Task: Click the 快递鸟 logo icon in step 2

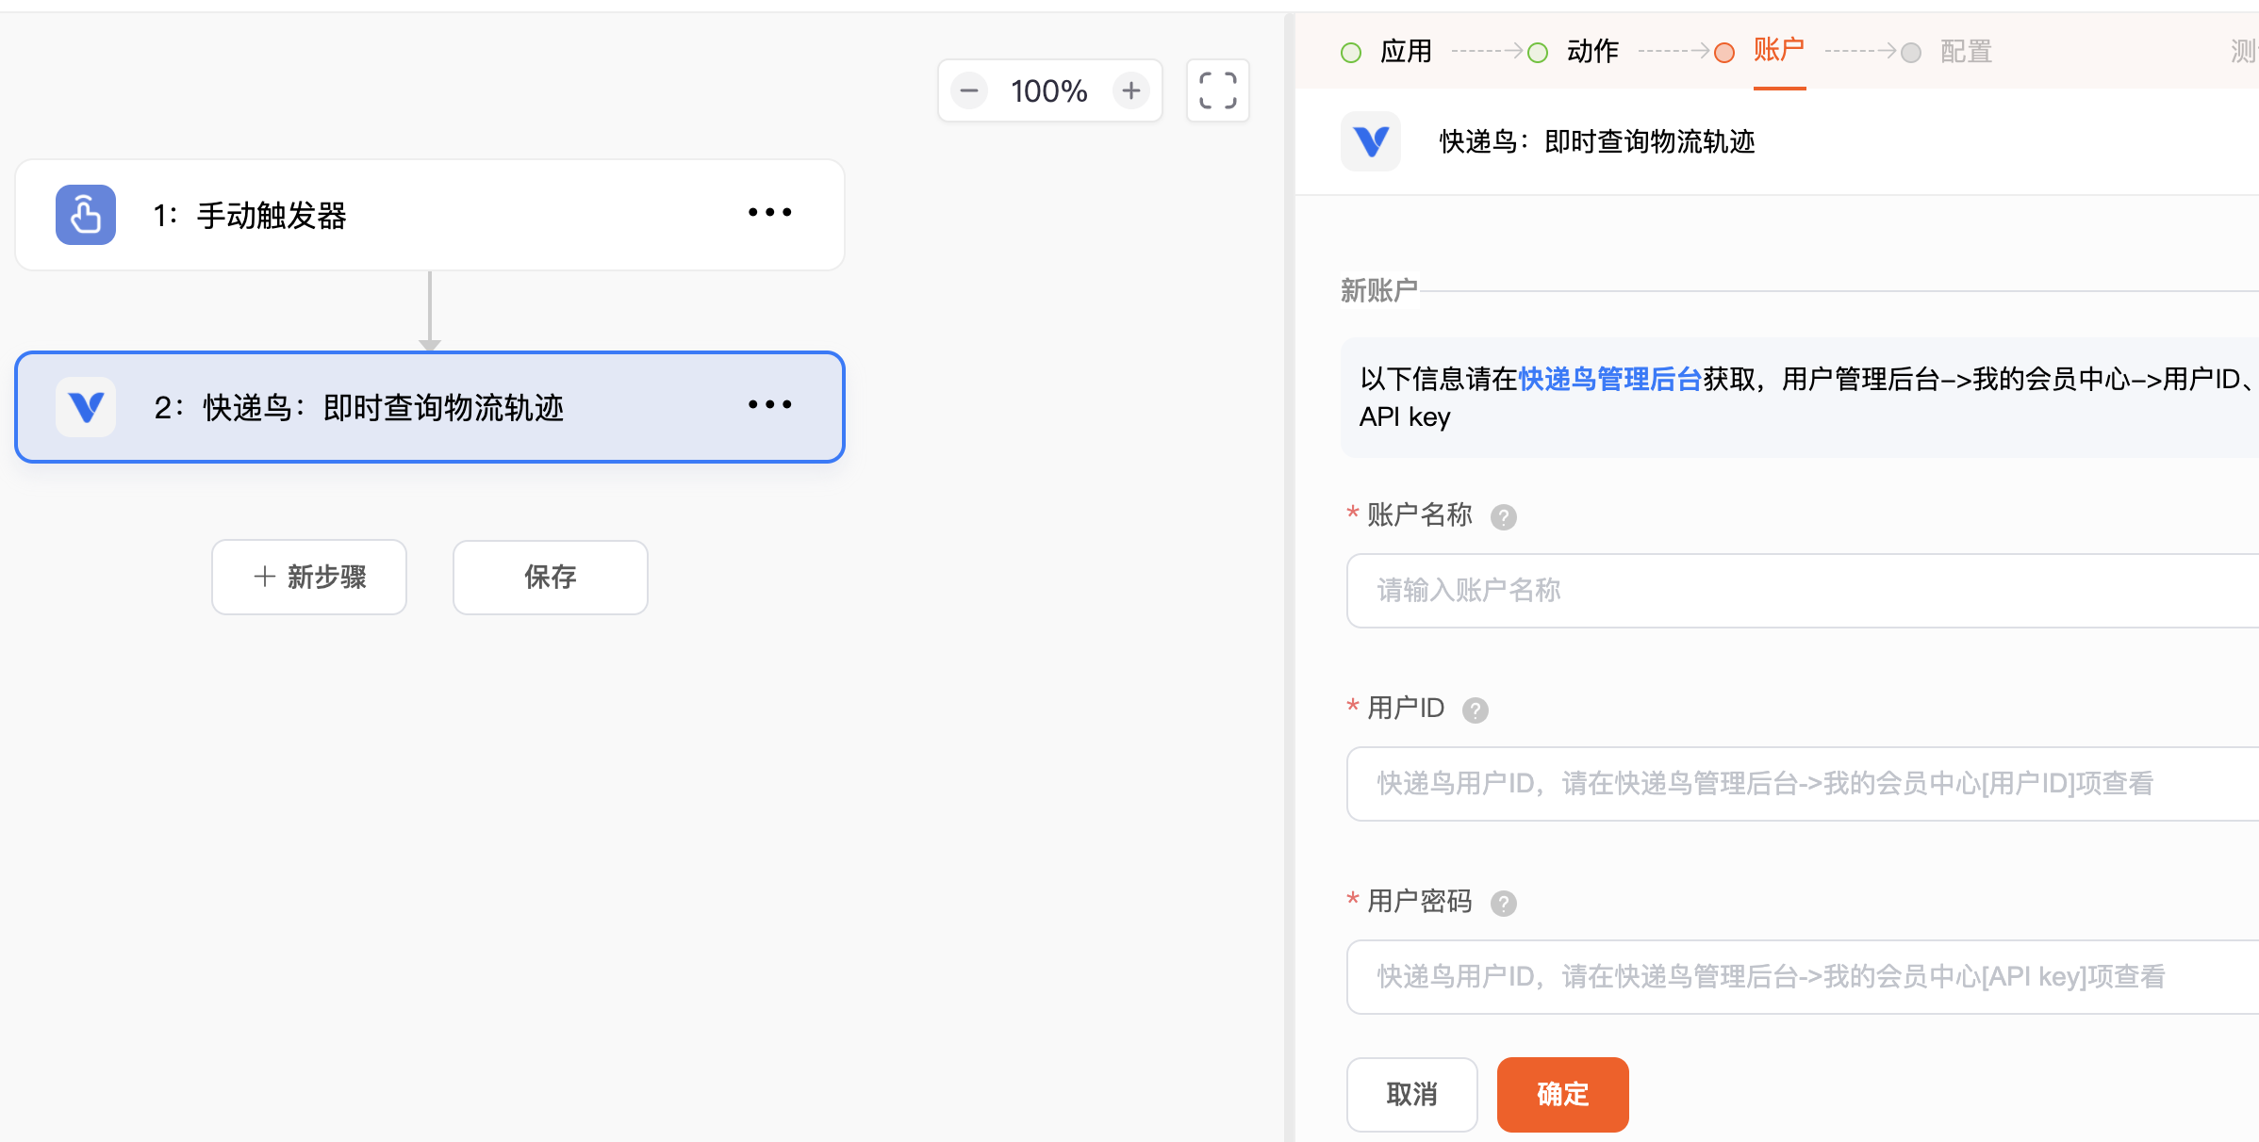Action: click(x=86, y=407)
